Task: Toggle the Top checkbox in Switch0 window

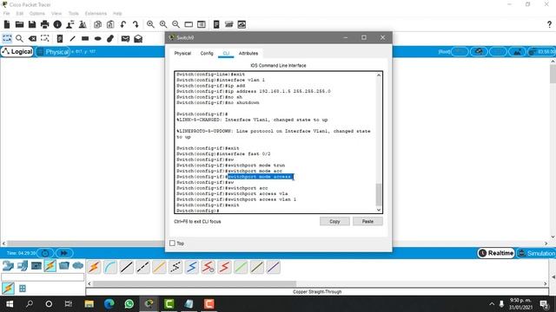Action: click(172, 243)
